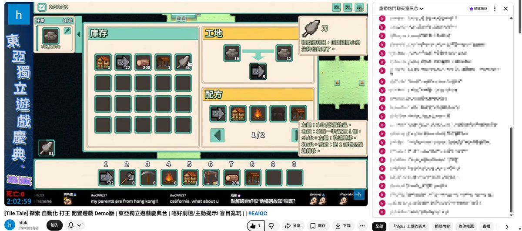Select the house in hotbar slot 5

190,177
